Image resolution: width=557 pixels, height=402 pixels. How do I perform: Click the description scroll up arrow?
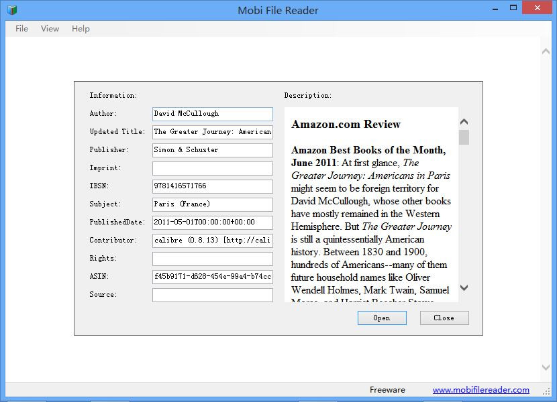pos(464,122)
